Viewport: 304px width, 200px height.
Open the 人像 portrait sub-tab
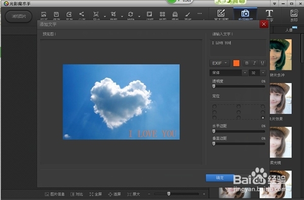tap(289, 30)
